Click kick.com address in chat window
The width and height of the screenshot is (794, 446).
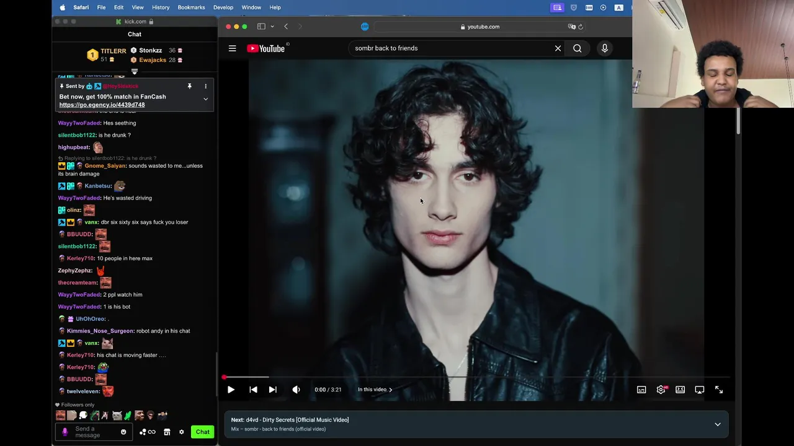click(x=135, y=22)
